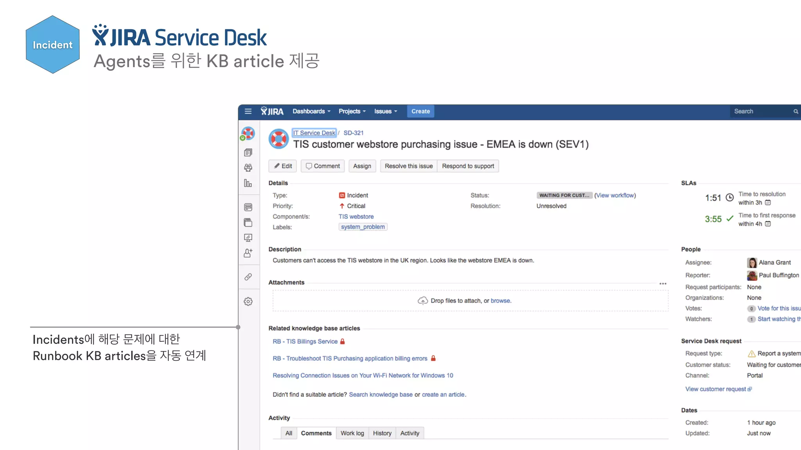Click calendar icon beside 'within 3h'
This screenshot has height=450, width=801.
768,202
